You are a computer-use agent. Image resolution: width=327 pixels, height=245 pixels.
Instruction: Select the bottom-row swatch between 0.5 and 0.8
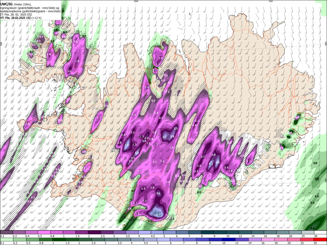(33, 240)
